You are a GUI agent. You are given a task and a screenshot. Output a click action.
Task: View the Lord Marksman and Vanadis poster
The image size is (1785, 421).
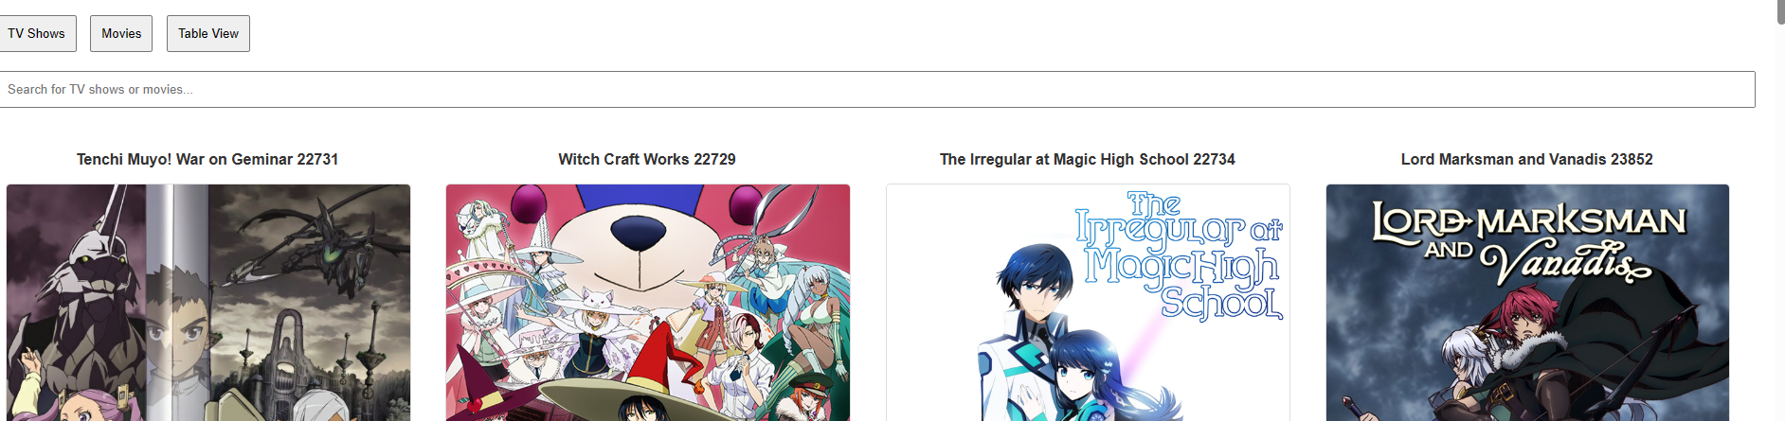(1527, 303)
